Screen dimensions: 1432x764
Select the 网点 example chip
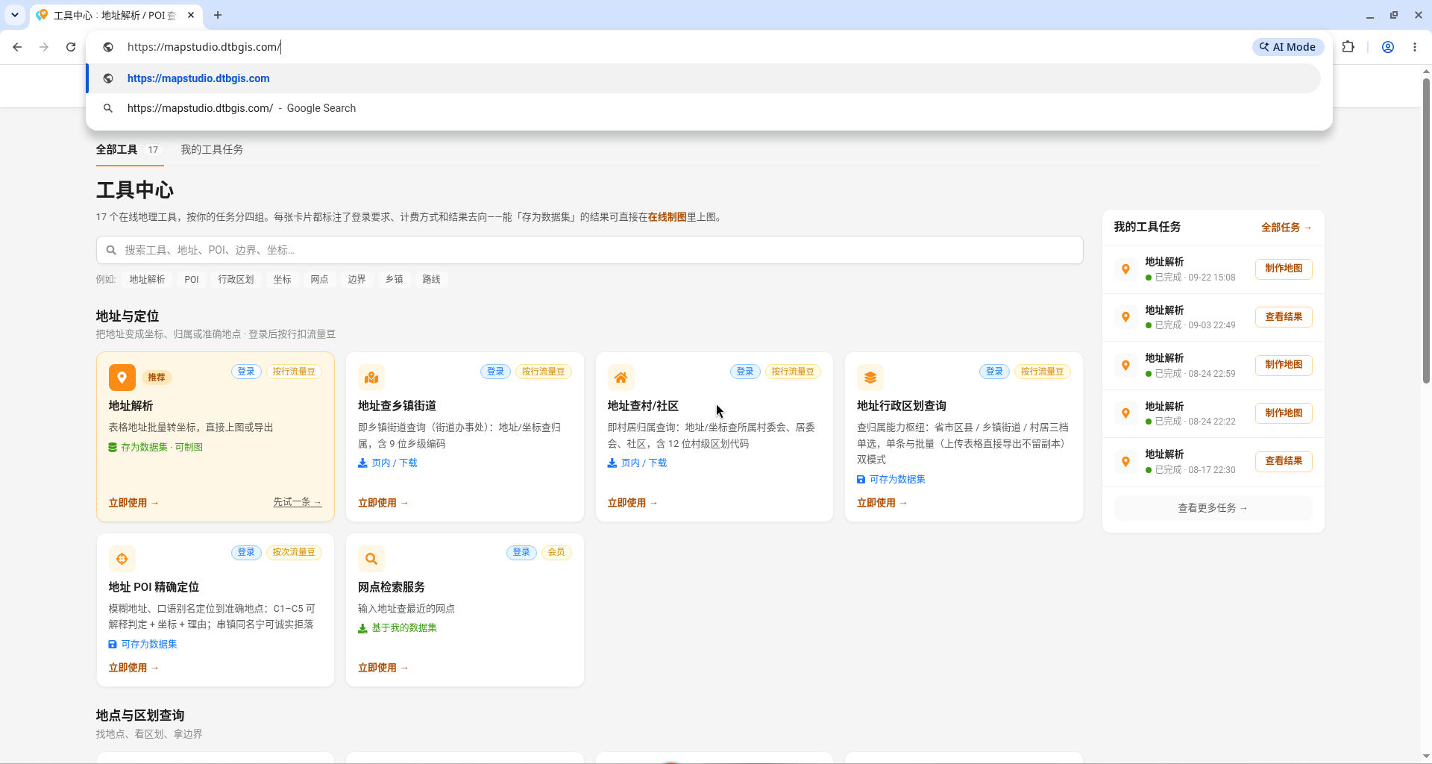[x=319, y=279]
